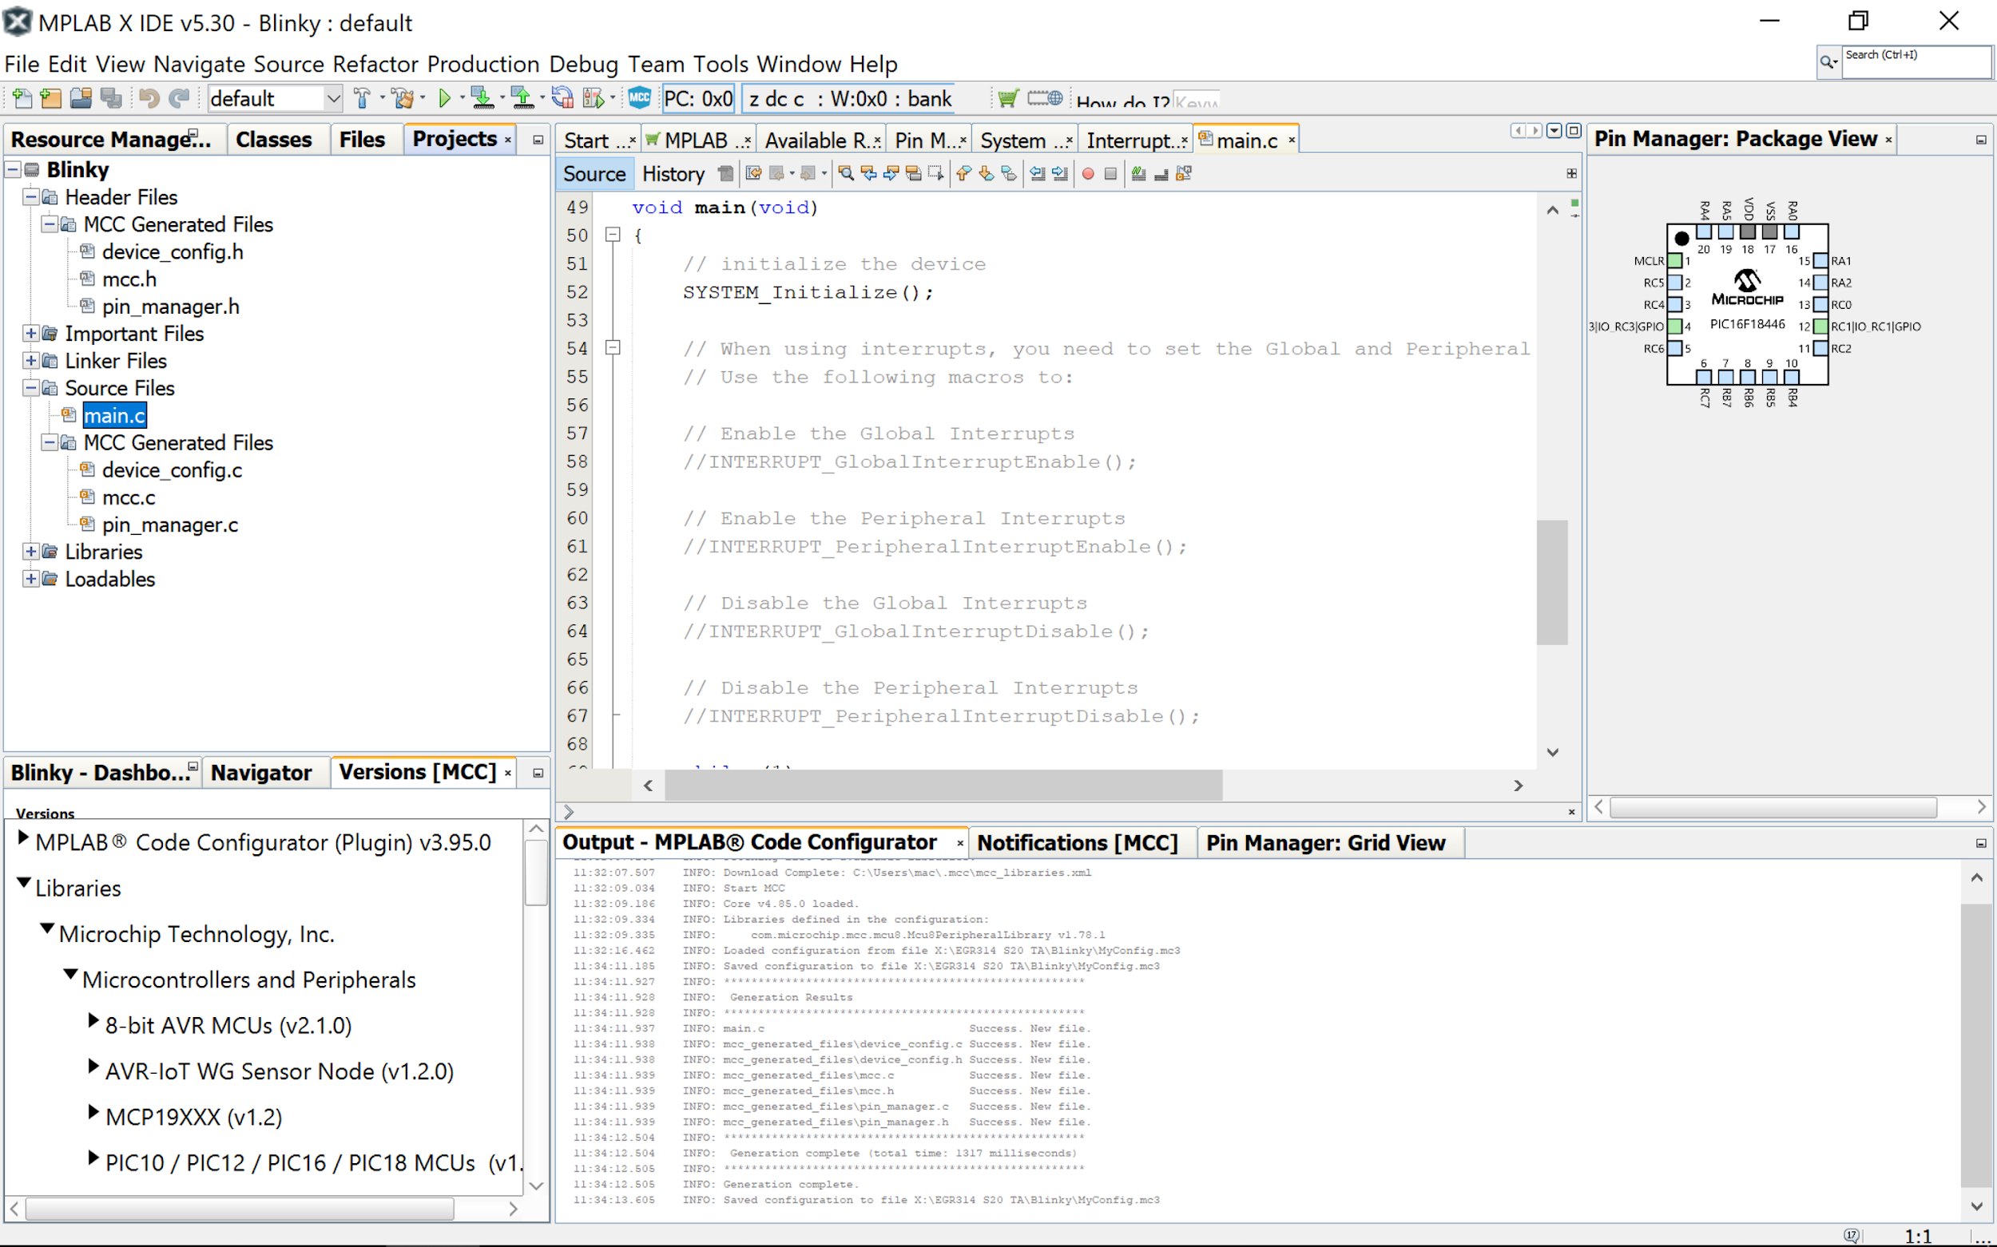Screen dimensions: 1997x1247
Task: Expand the Linker Files folder
Action: [x=30, y=360]
